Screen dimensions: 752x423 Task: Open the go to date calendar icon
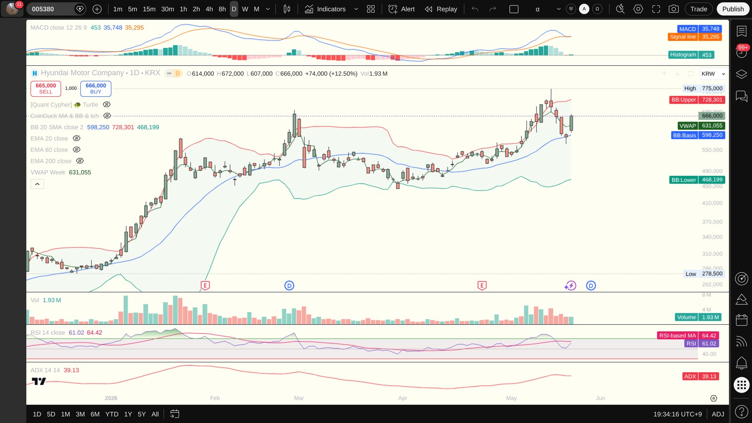(x=174, y=414)
